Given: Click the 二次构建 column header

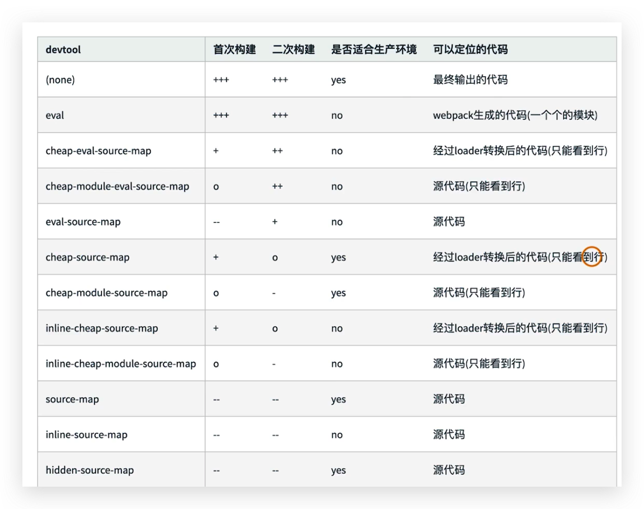Looking at the screenshot, I should 293,50.
